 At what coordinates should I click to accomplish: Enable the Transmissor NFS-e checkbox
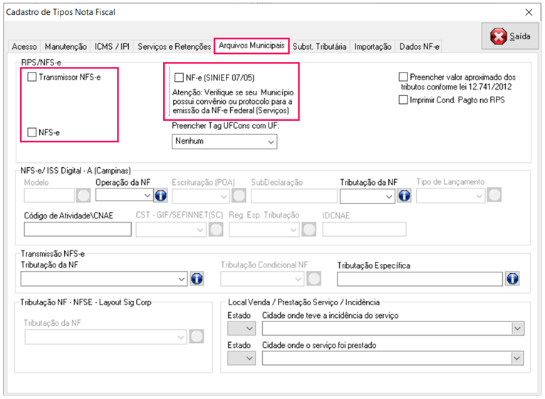[x=32, y=77]
